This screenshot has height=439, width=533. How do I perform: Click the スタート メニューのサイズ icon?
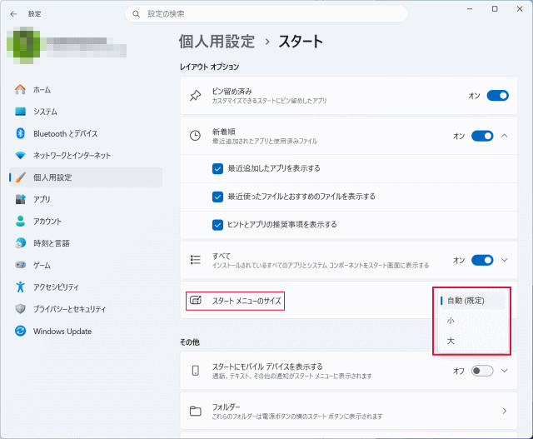tap(196, 300)
